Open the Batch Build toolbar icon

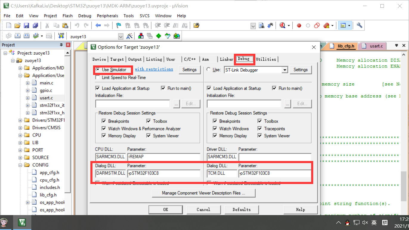pyautogui.click(x=36, y=36)
